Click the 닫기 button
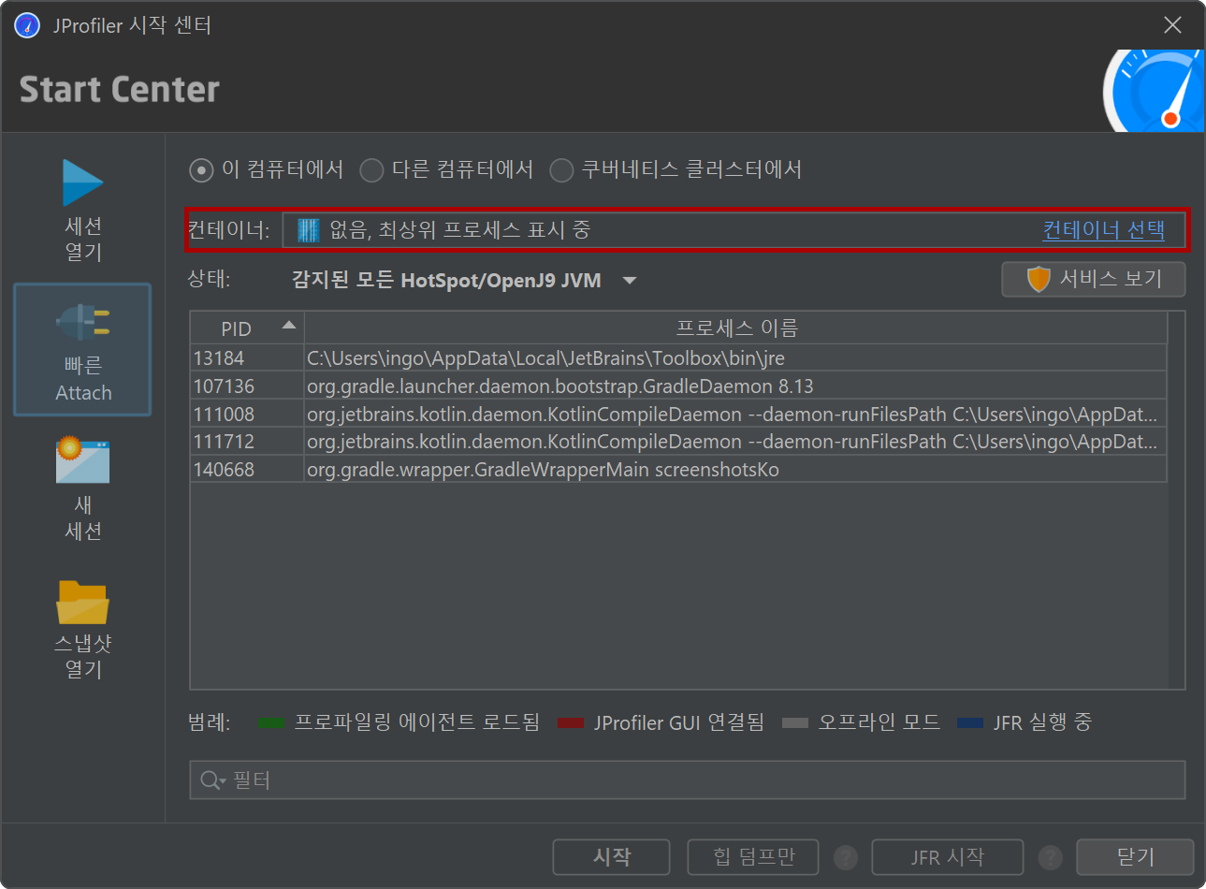Viewport: 1206px width, 889px height. click(1135, 857)
